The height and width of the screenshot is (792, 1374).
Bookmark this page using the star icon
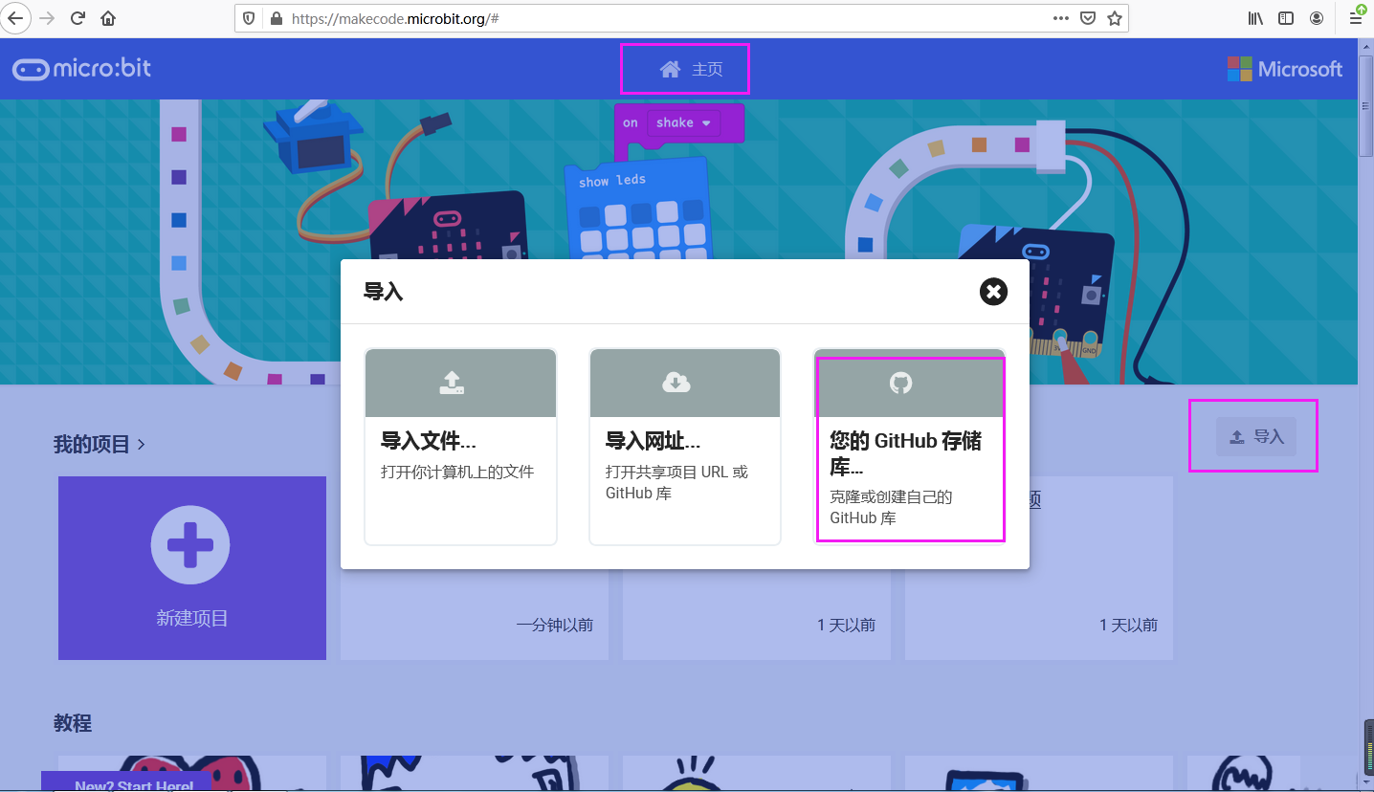pos(1116,17)
